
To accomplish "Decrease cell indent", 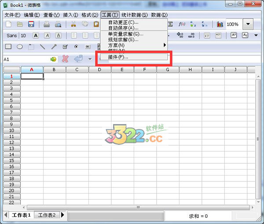I will (207, 36).
